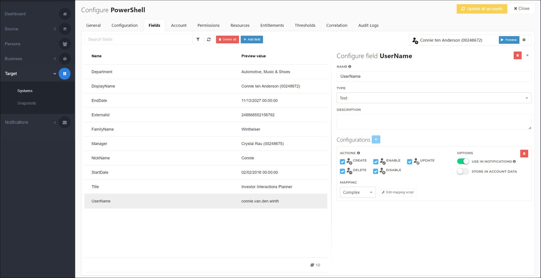Expand the Source menu chevron
Viewport: 541px width, 278px height.
pos(55,29)
